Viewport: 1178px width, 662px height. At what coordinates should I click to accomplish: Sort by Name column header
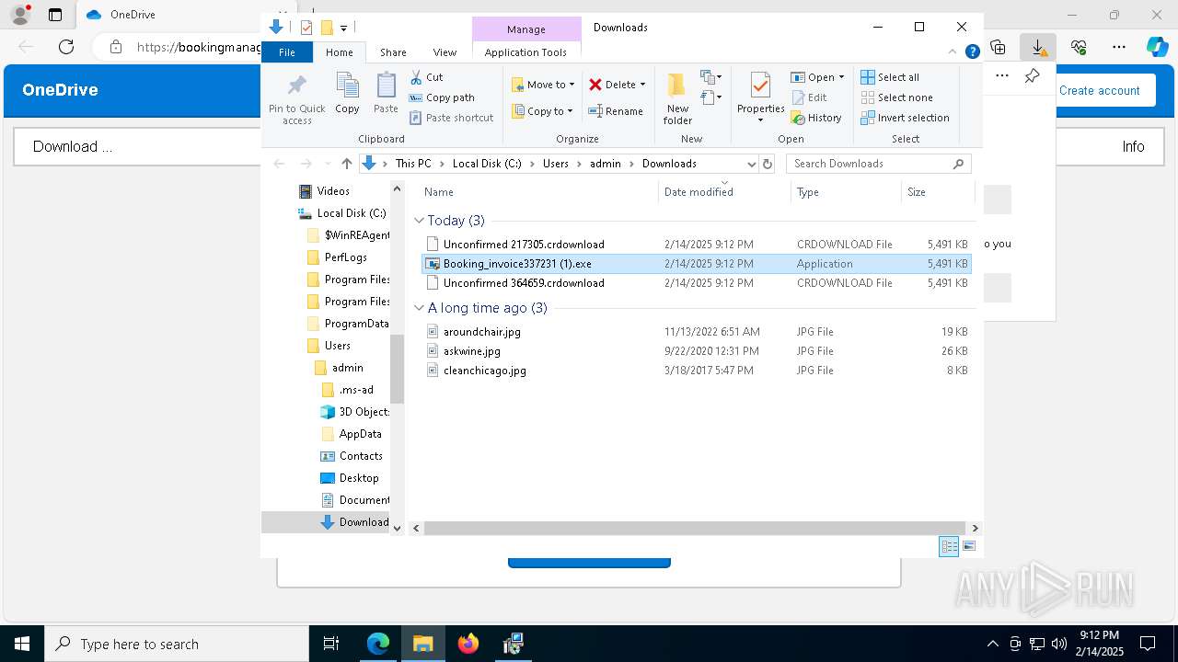tap(539, 192)
